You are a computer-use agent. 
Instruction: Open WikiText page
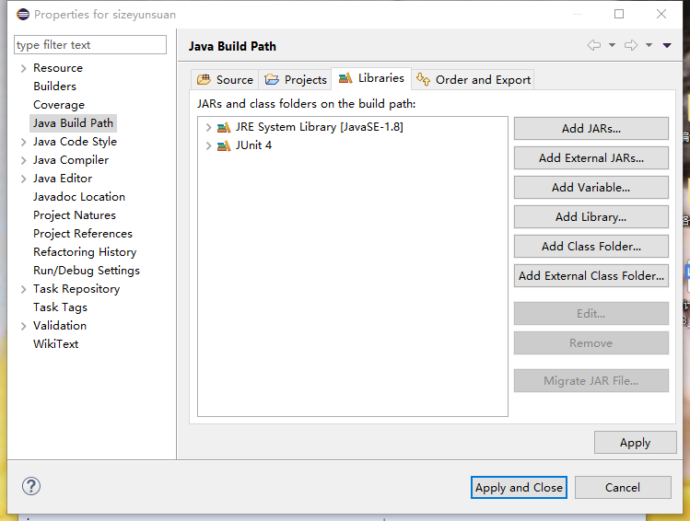point(56,344)
